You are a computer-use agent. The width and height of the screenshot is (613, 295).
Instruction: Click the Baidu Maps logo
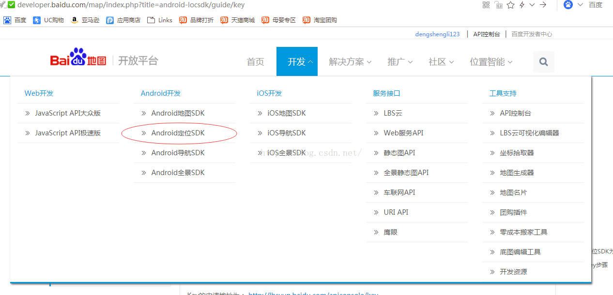click(x=78, y=58)
